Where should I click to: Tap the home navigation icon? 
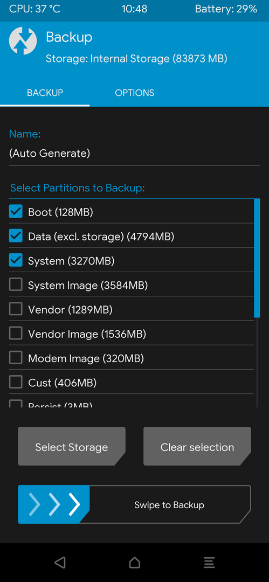135,562
